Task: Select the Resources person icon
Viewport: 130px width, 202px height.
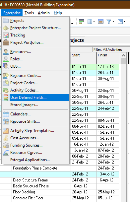Action: click(6, 52)
